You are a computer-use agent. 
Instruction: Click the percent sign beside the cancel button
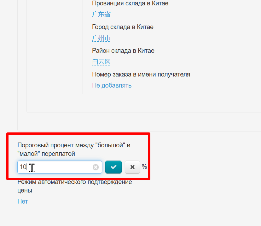point(144,167)
